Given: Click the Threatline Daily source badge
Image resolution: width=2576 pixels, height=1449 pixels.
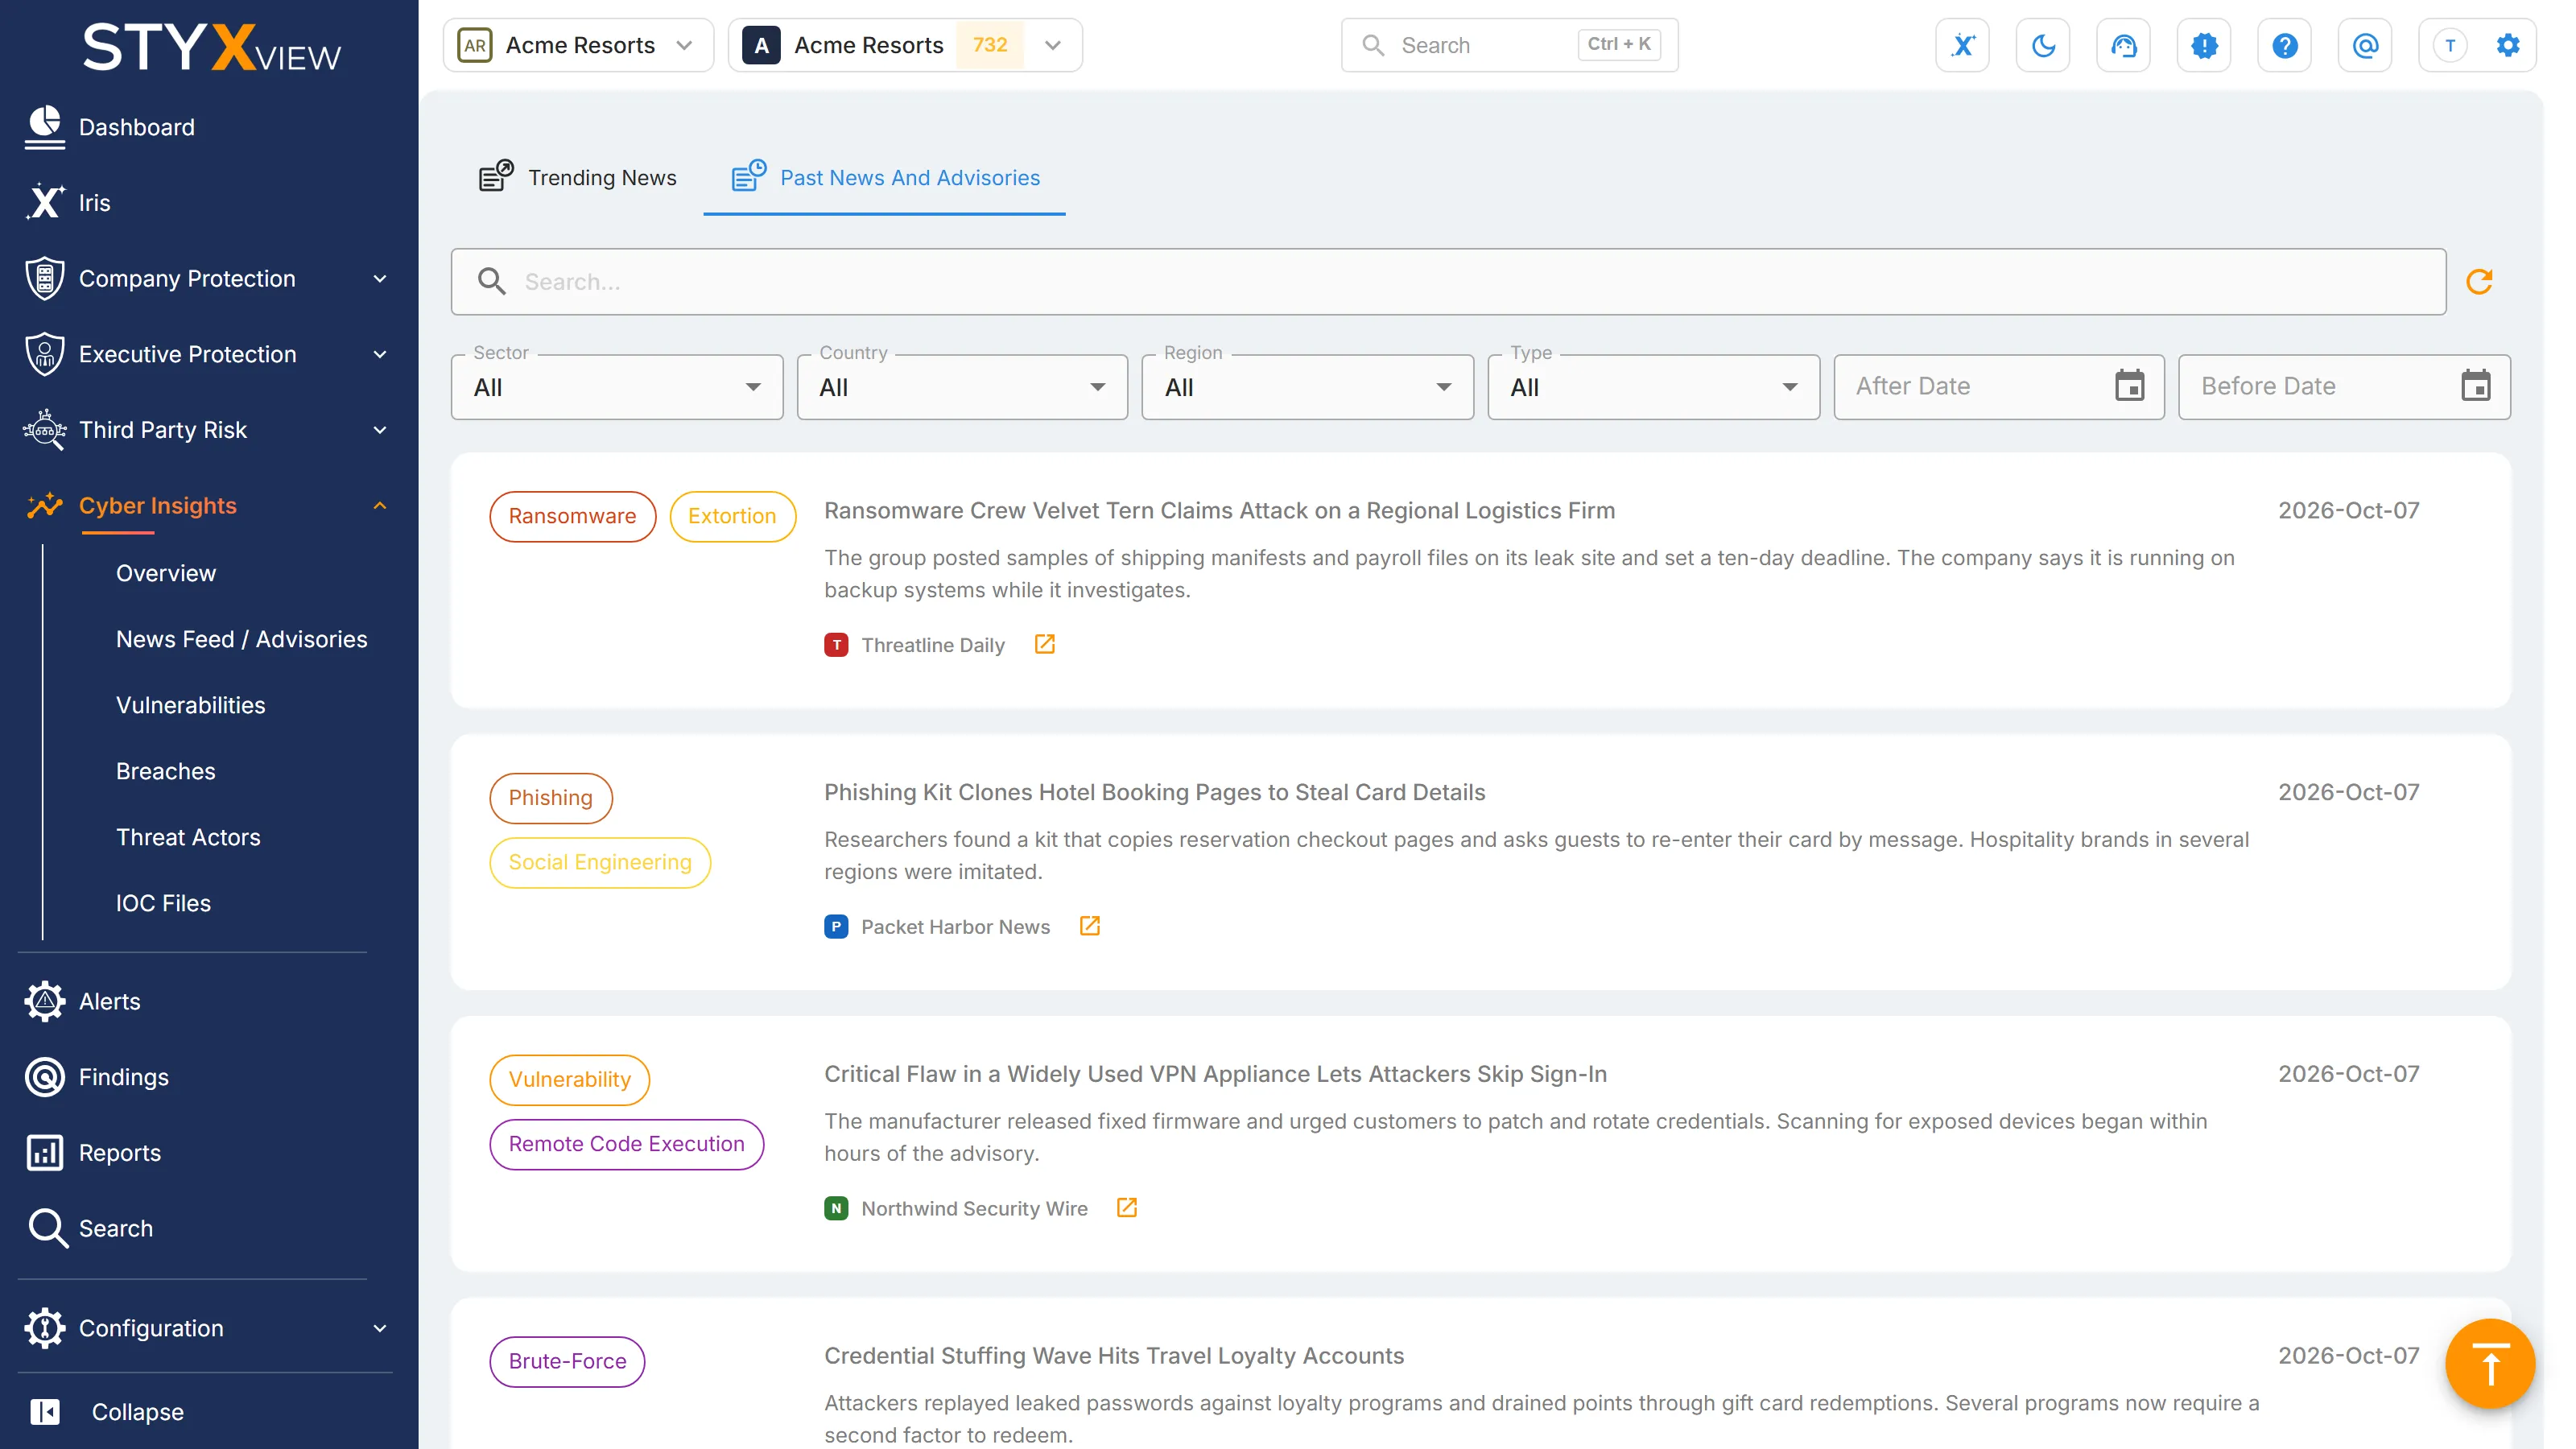Looking at the screenshot, I should pos(836,645).
